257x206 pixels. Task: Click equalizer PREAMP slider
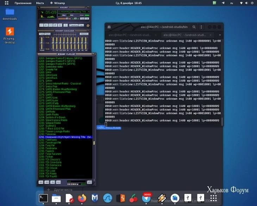tap(42, 43)
